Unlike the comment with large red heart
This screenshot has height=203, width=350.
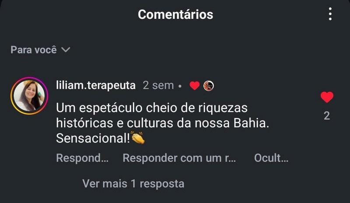[327, 97]
